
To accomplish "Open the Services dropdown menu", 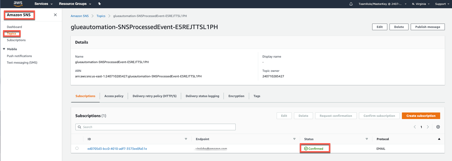I will [x=43, y=4].
